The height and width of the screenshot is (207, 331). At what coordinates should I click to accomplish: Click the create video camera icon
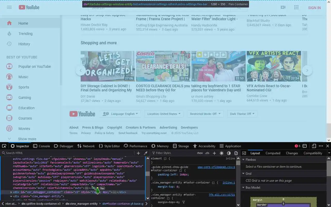pyautogui.click(x=283, y=8)
